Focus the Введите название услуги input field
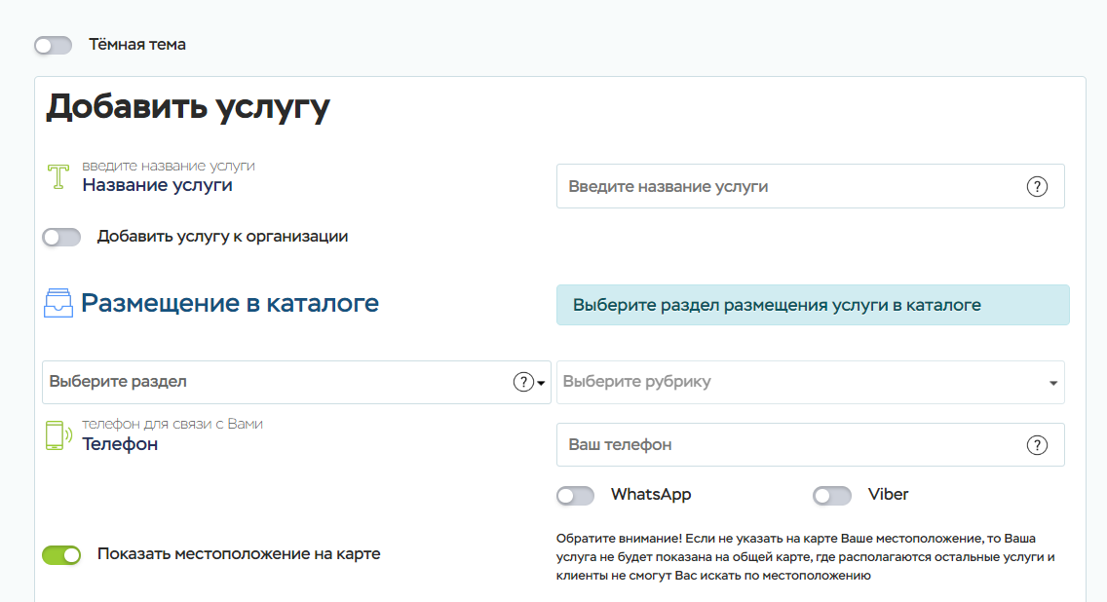 point(789,186)
